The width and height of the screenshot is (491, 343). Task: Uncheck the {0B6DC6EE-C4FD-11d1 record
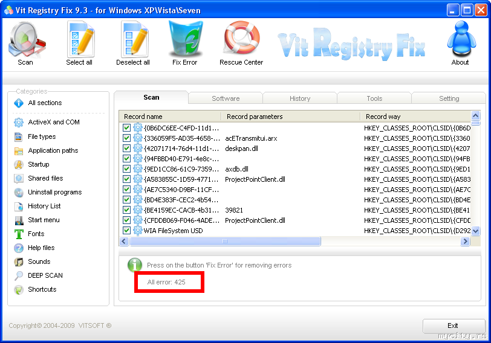126,127
